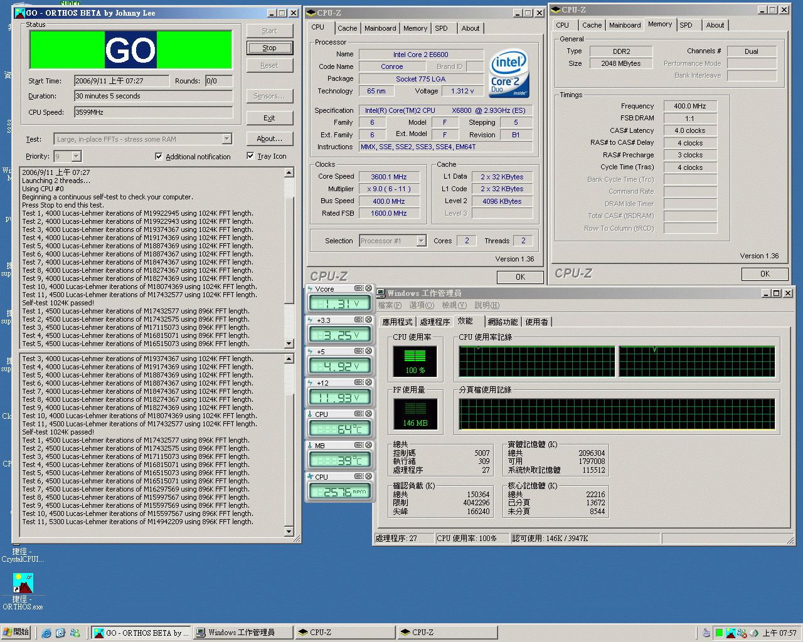This screenshot has height=642, width=803.
Task: Close the Vcore sensor gadget
Action: click(x=369, y=288)
